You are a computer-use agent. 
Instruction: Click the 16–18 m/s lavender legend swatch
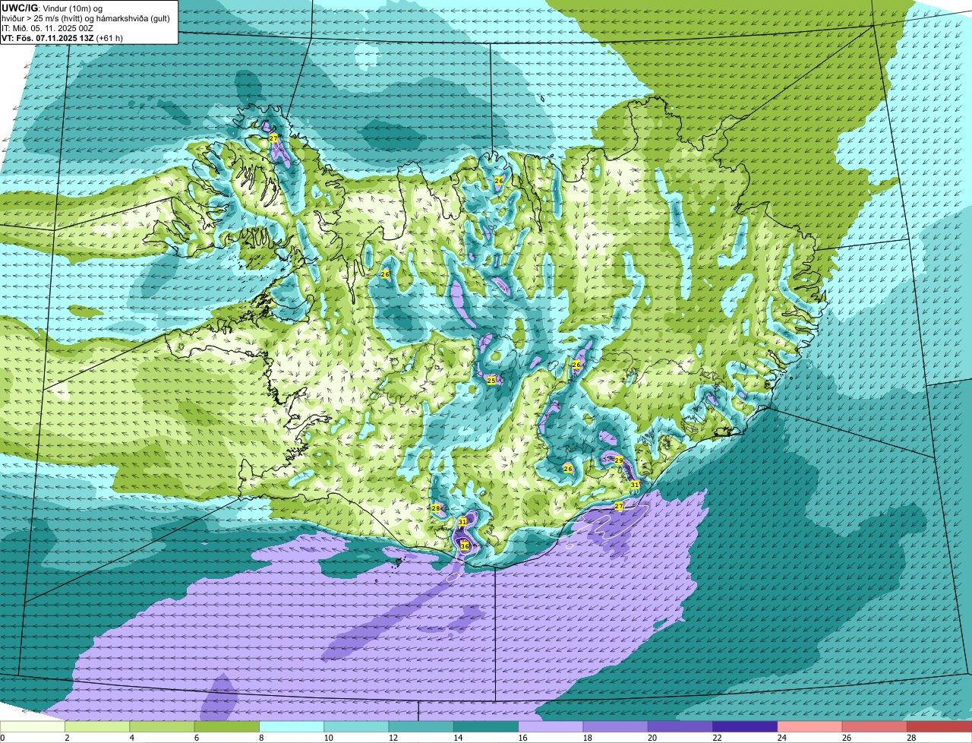[551, 726]
